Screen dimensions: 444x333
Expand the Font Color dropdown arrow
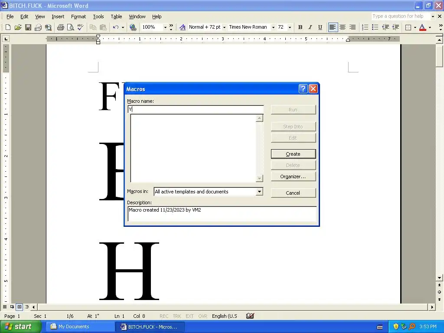click(x=430, y=27)
